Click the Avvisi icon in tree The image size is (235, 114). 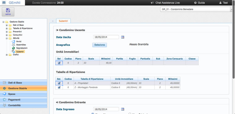tap(13, 41)
